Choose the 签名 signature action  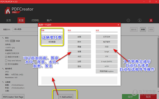tap(79, 66)
